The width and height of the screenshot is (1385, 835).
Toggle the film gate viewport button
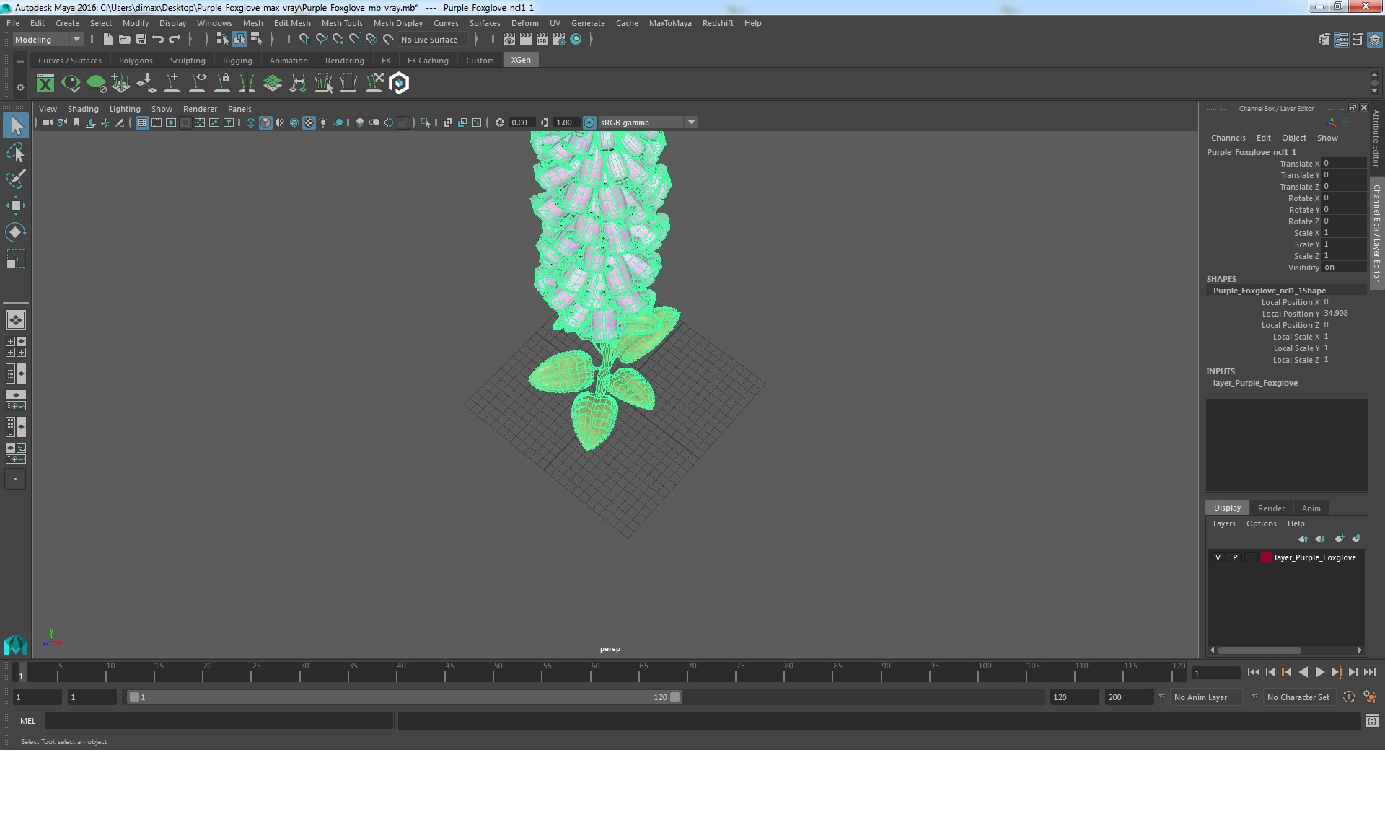(157, 123)
